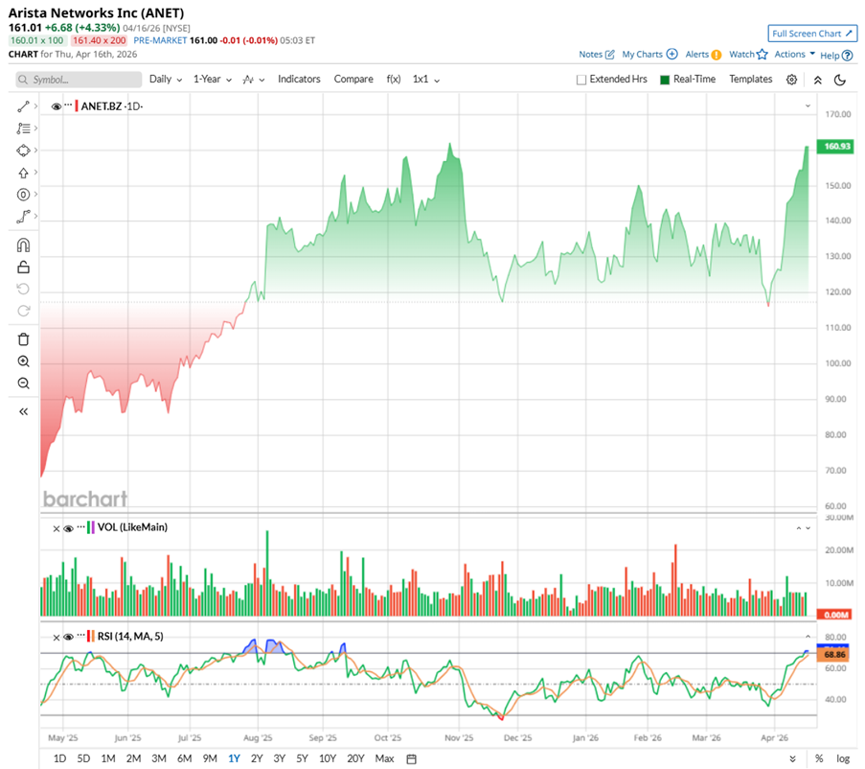865x769 pixels.
Task: Toggle the Real-Time checkbox
Action: [665, 80]
